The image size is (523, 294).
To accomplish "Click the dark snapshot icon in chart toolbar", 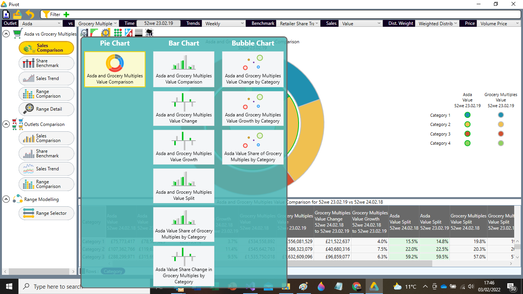I will click(149, 33).
